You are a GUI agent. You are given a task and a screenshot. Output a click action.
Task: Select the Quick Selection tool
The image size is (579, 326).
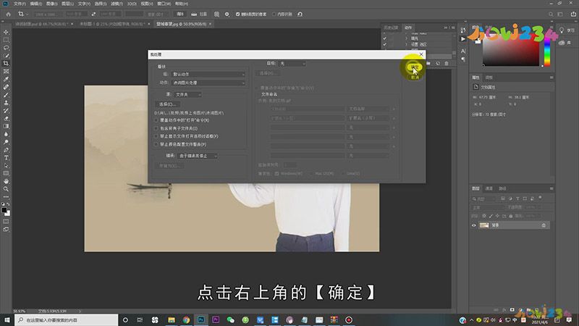pyautogui.click(x=6, y=56)
